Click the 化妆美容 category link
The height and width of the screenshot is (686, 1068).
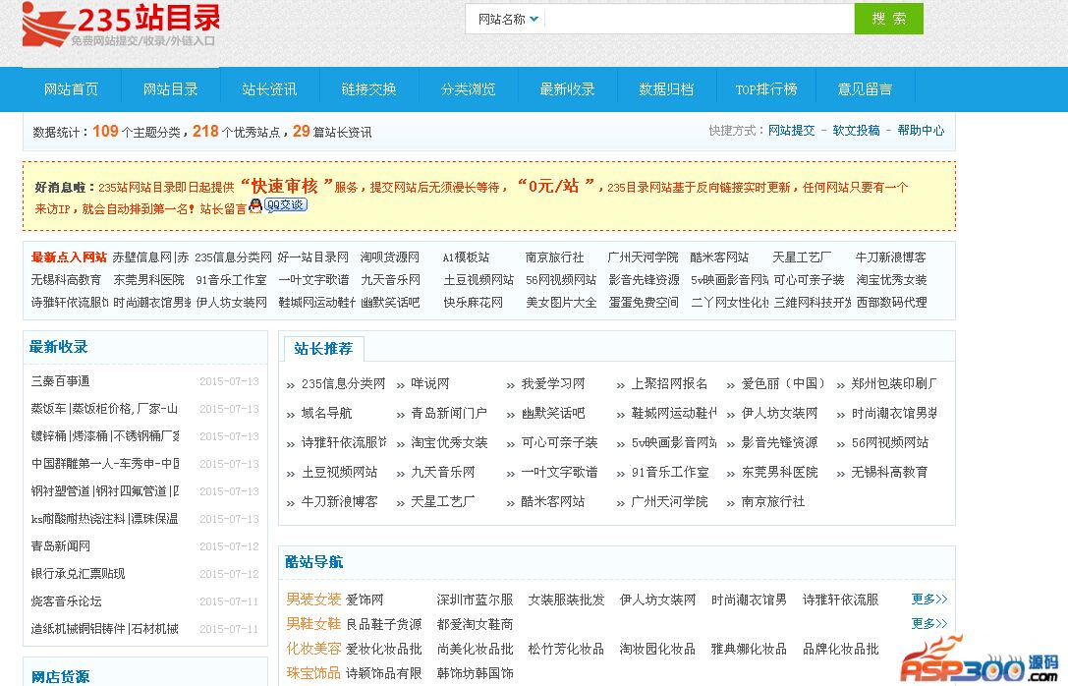(313, 649)
